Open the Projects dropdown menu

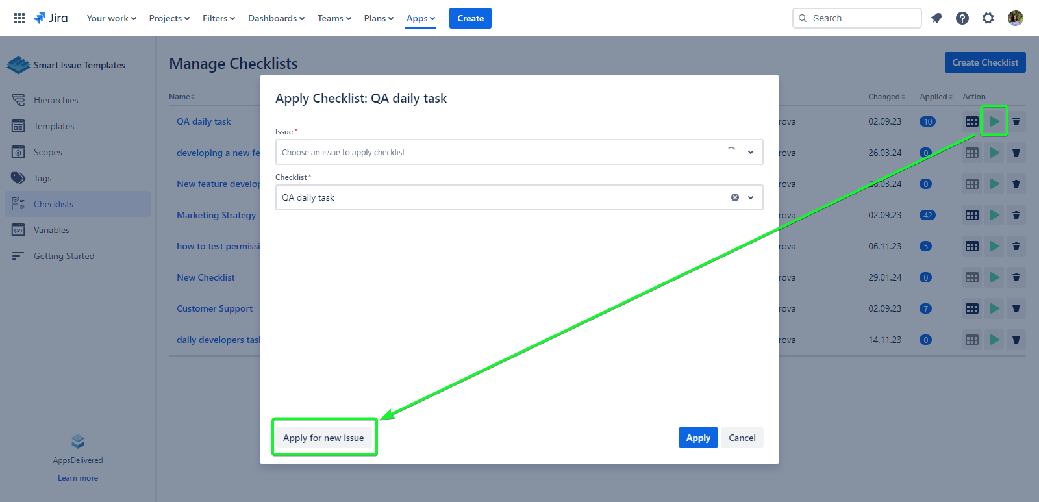tap(169, 18)
